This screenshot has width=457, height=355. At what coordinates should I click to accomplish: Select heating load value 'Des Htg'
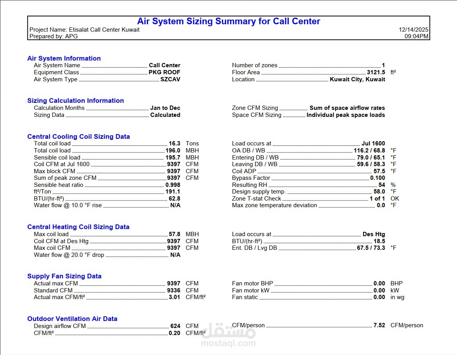374,234
